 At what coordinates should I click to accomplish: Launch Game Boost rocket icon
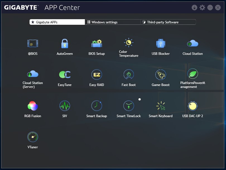click(x=161, y=75)
